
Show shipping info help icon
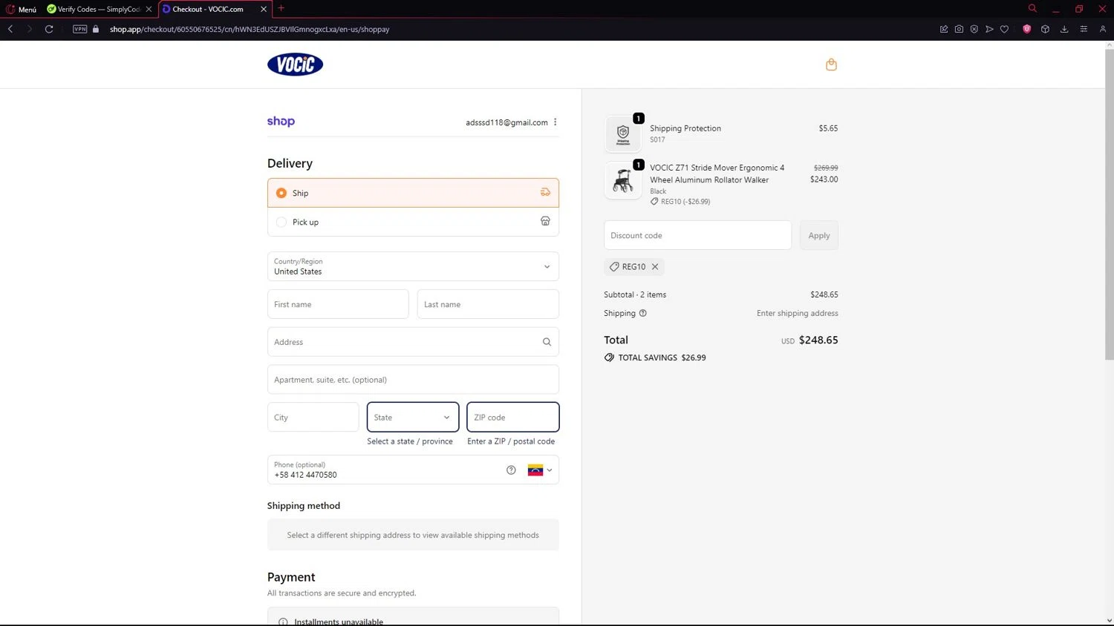(x=643, y=313)
